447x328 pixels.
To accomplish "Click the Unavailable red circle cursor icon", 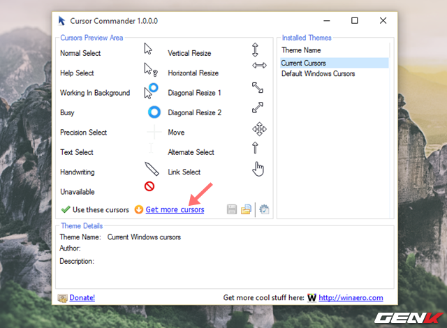I will [149, 186].
